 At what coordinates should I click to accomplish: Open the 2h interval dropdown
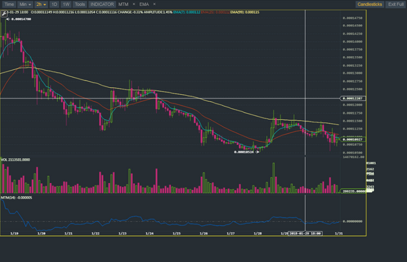[41, 4]
